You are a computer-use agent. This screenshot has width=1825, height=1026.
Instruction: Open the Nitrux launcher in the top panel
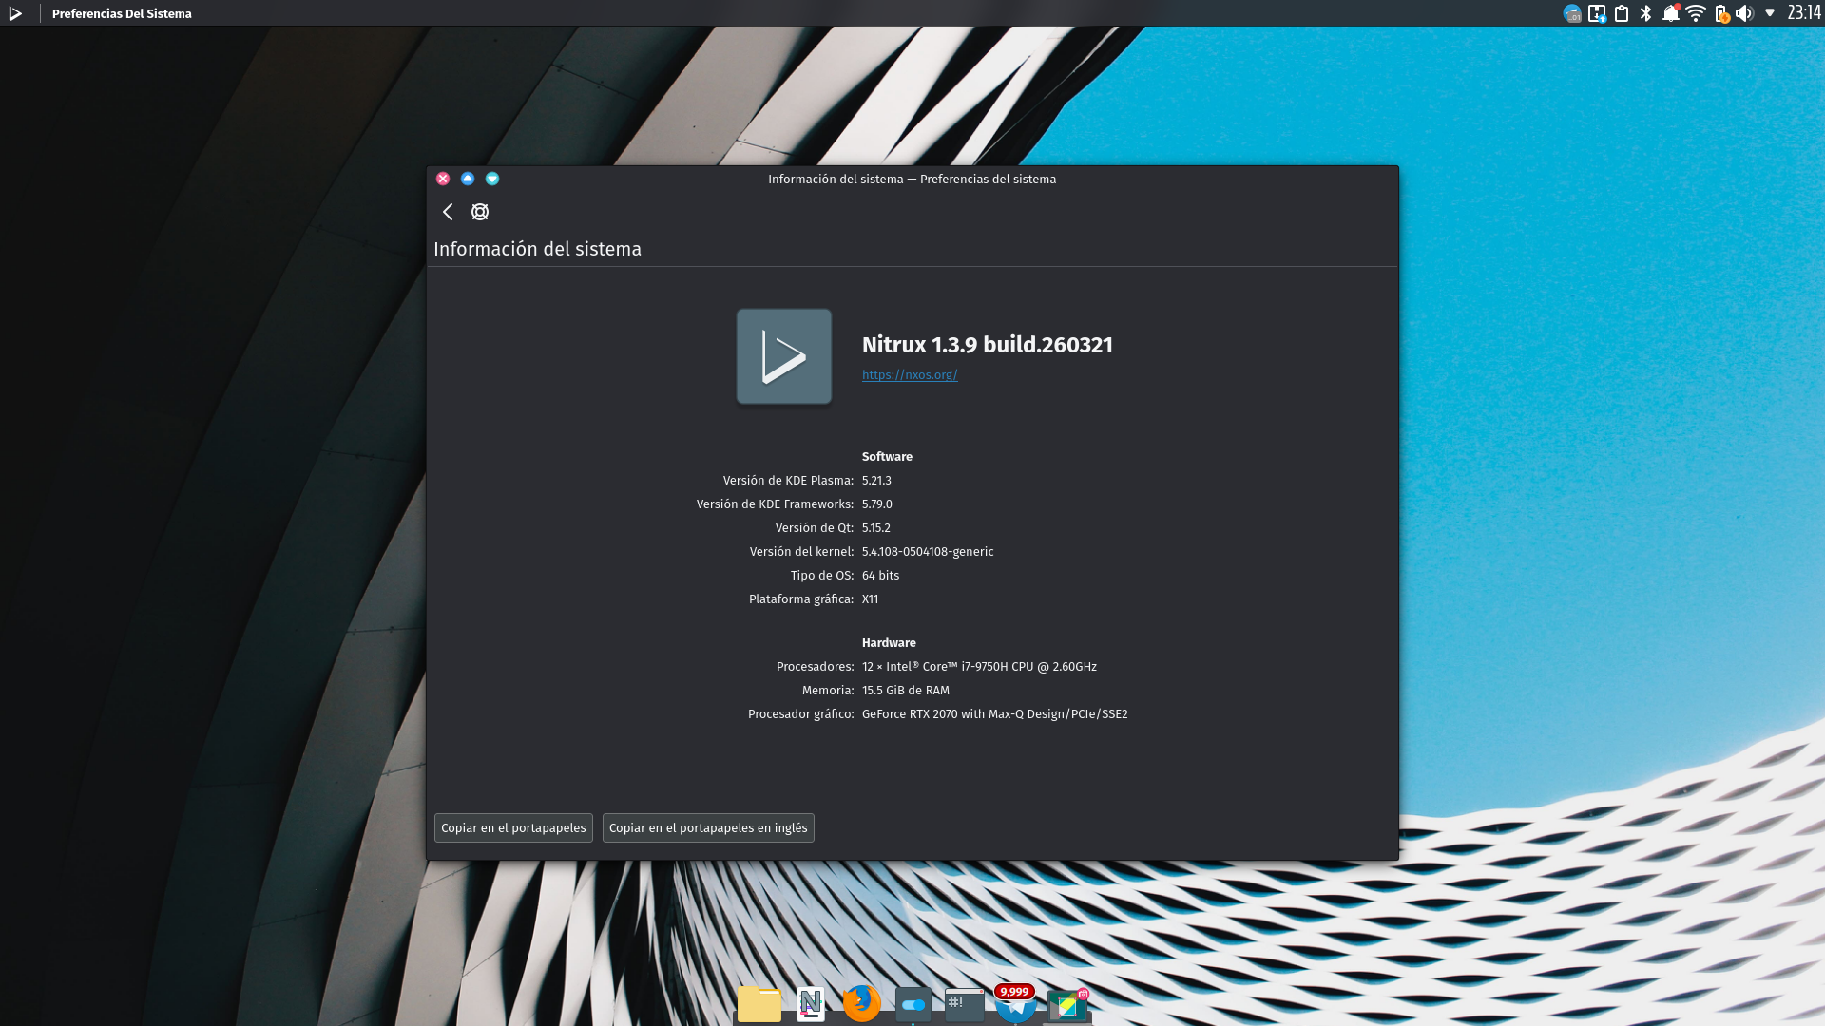(15, 13)
